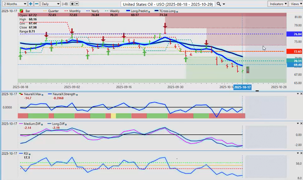Open the Daily interval dropdown

pyautogui.click(x=50, y=4)
